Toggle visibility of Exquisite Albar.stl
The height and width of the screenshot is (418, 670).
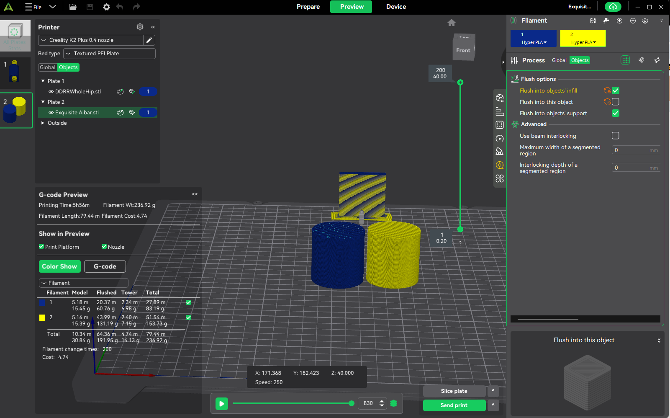tap(51, 112)
